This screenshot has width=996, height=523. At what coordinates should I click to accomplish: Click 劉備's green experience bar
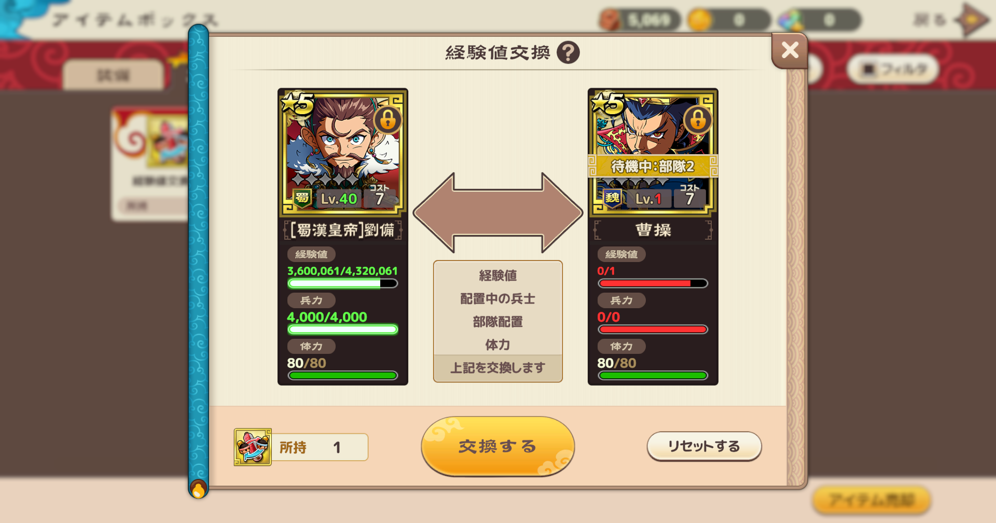pyautogui.click(x=343, y=283)
